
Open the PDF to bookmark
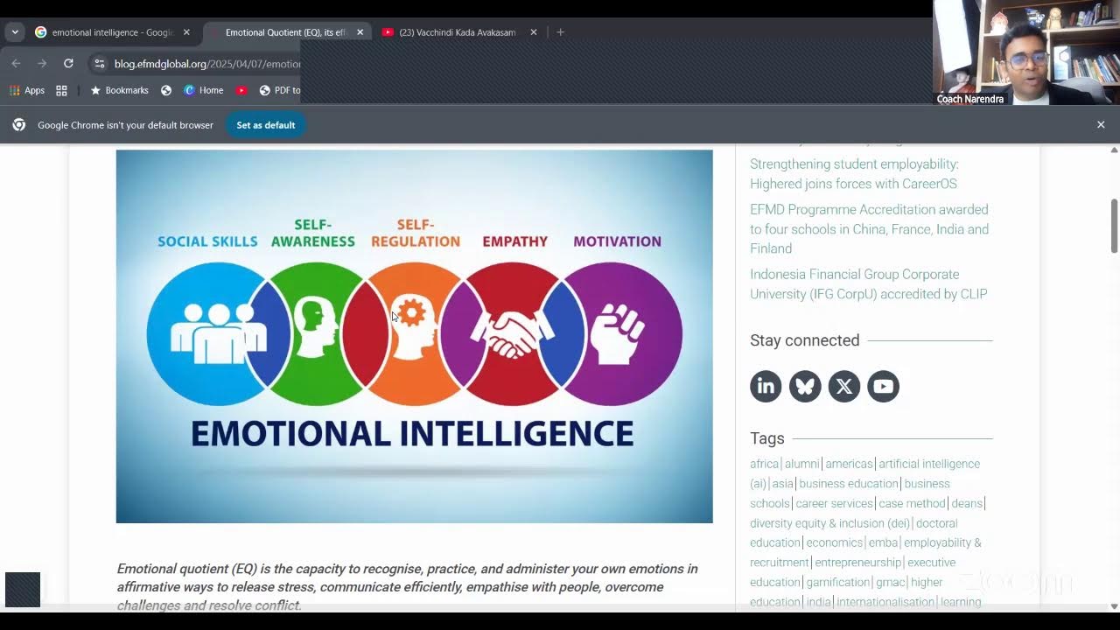coord(279,90)
